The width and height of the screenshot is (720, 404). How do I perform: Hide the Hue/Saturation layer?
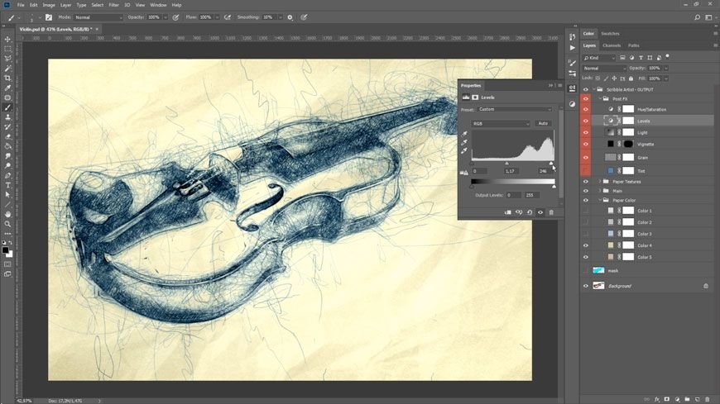586,109
